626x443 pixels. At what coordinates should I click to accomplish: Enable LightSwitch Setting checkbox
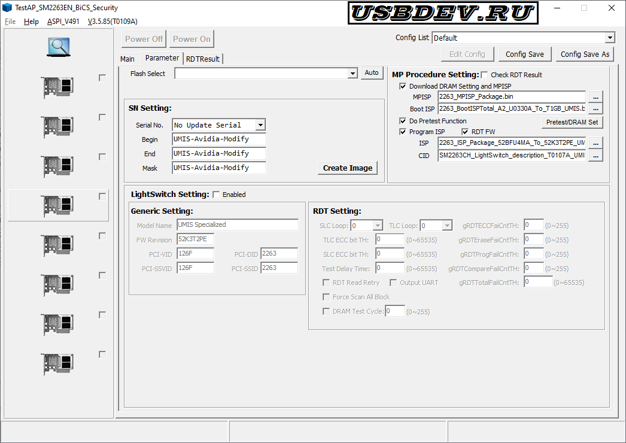pos(217,195)
